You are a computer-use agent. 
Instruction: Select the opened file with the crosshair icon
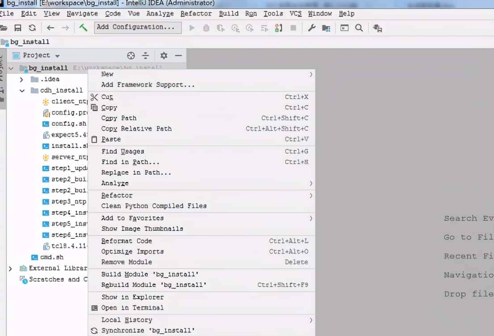(131, 55)
